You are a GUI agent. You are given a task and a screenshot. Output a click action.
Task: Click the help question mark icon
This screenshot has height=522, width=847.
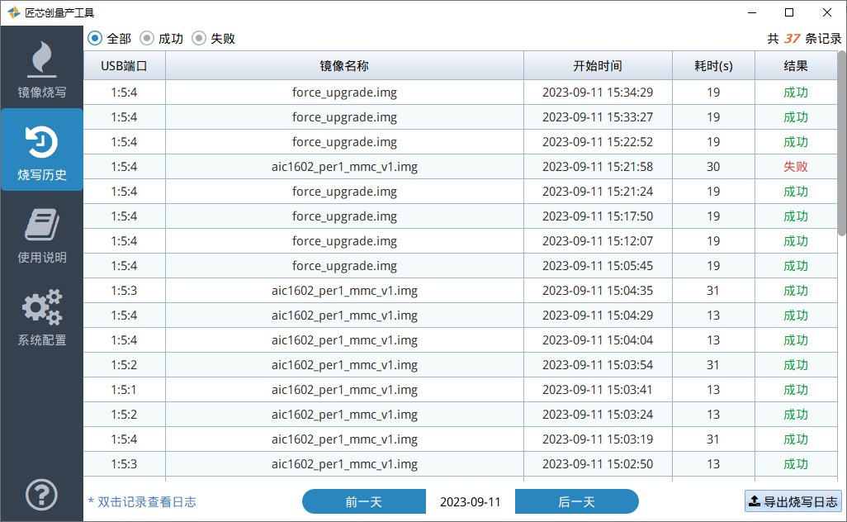click(x=41, y=496)
